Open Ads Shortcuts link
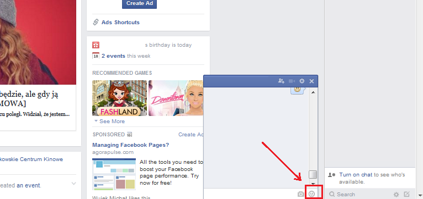The height and width of the screenshot is (199, 423). pos(120,23)
